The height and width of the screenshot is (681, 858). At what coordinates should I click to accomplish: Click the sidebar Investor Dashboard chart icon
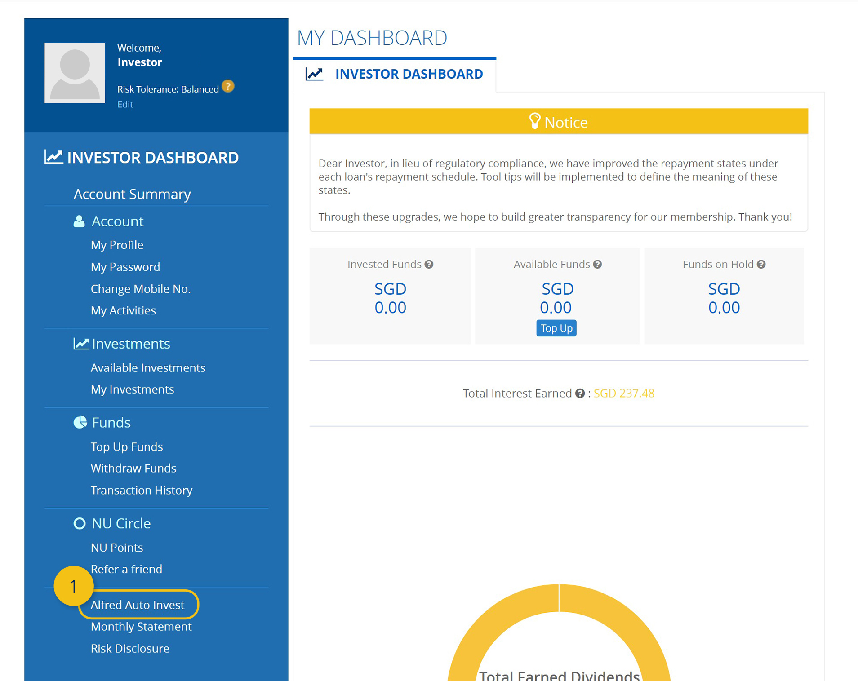53,157
